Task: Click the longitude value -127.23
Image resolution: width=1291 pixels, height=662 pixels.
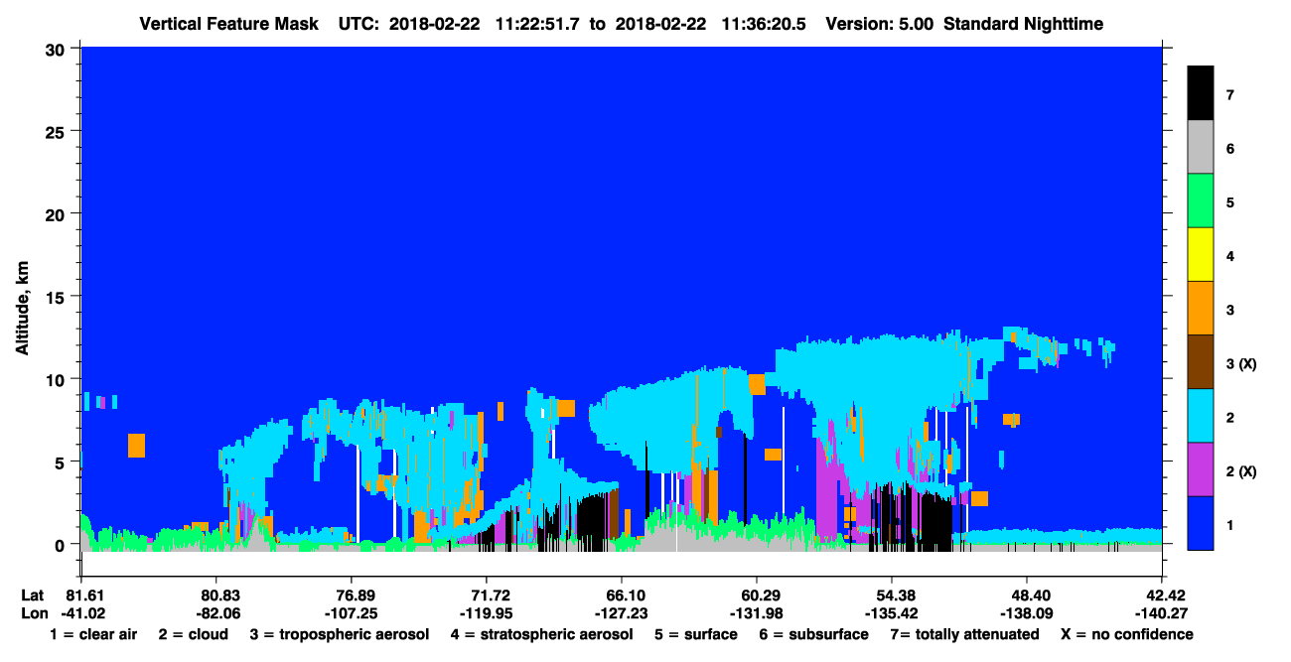Action: (x=621, y=613)
